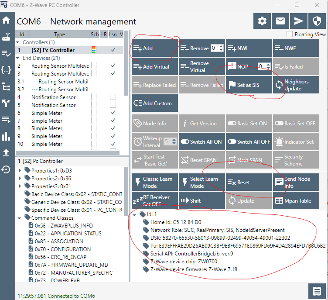Collapse the Command Classes node
328x300 pixels.
[x=20, y=218]
